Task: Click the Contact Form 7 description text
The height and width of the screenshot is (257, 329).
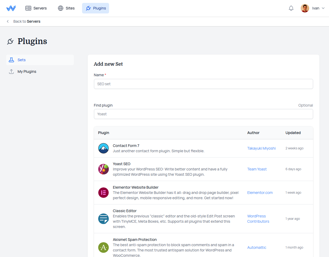Action: 159,151
